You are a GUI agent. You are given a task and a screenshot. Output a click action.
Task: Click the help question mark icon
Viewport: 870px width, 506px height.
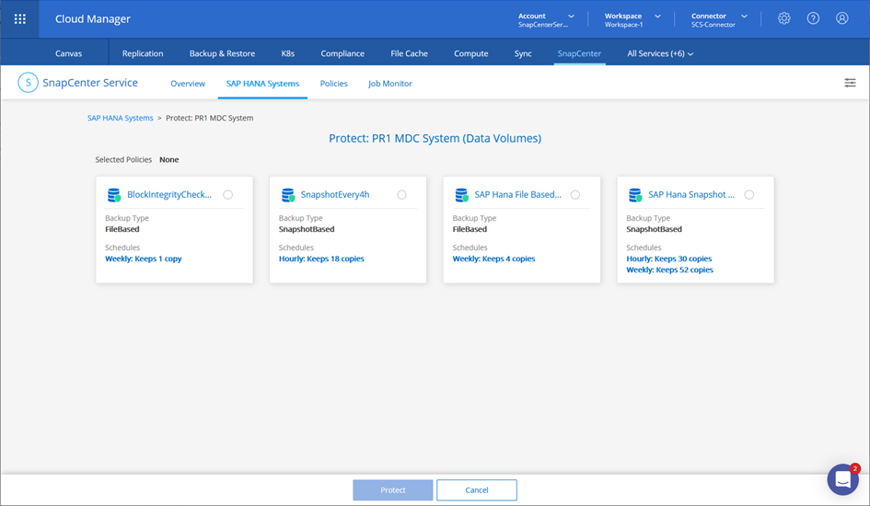(813, 18)
